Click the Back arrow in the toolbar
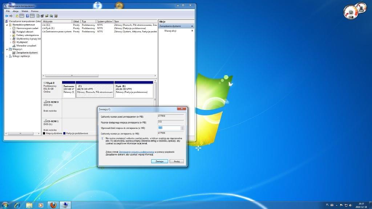 (x=7, y=16)
